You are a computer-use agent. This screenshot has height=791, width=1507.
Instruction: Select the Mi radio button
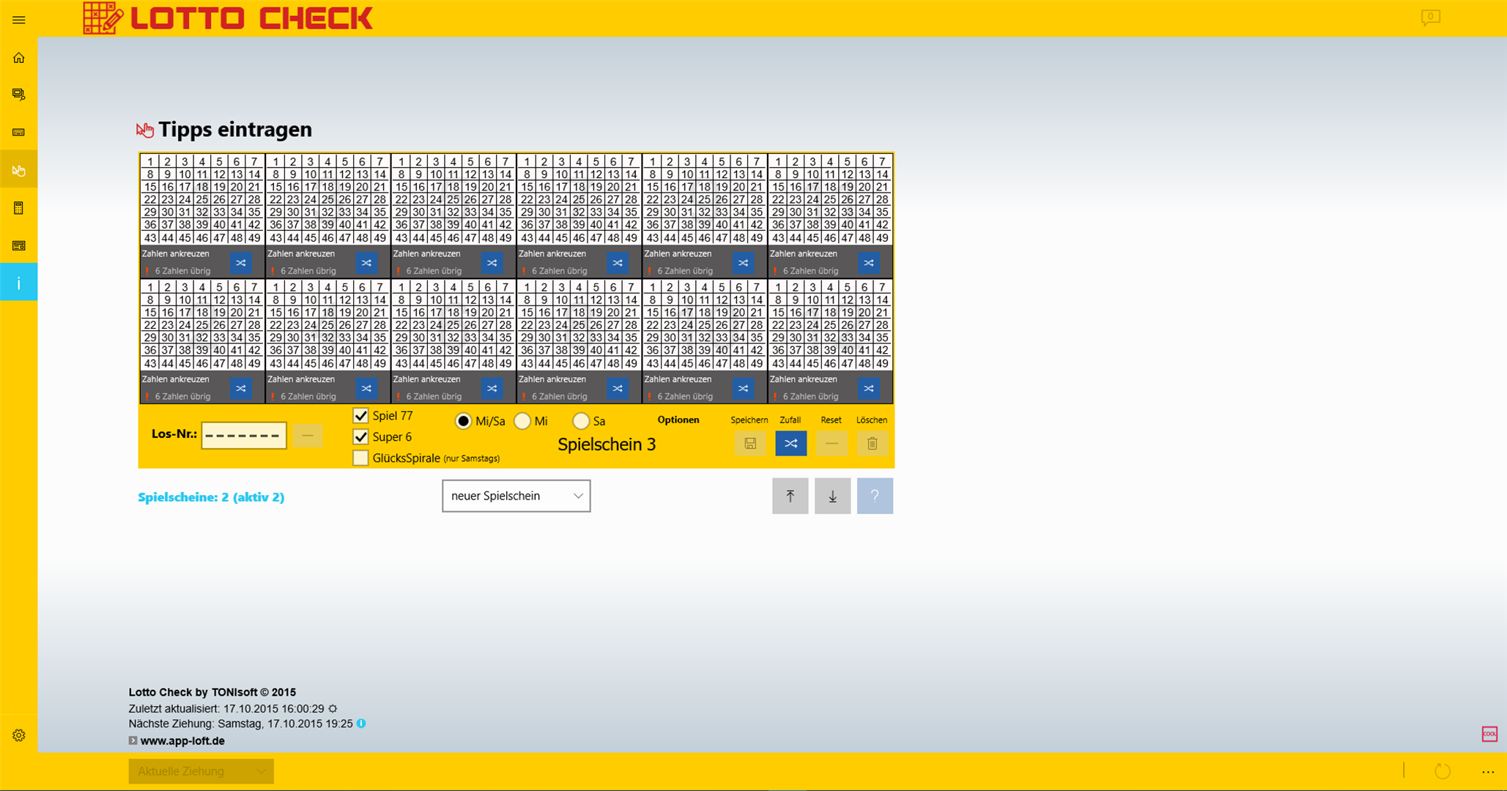point(522,421)
